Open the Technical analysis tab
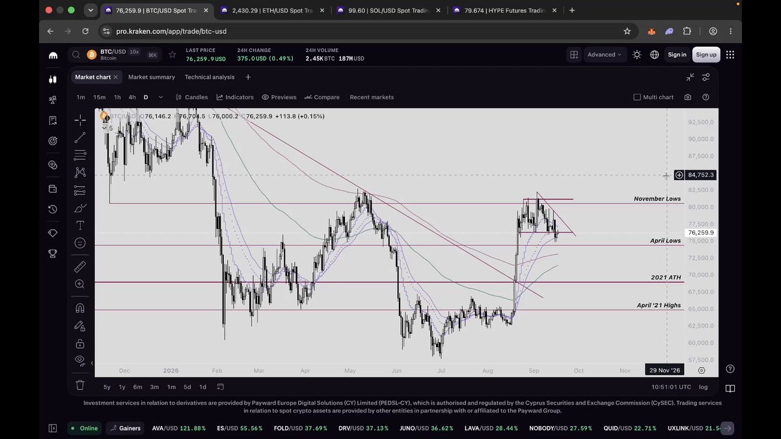This screenshot has height=439, width=781. coord(210,77)
